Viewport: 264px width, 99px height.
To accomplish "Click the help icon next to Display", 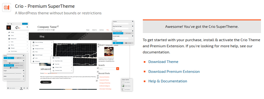I will [x=23, y=56].
